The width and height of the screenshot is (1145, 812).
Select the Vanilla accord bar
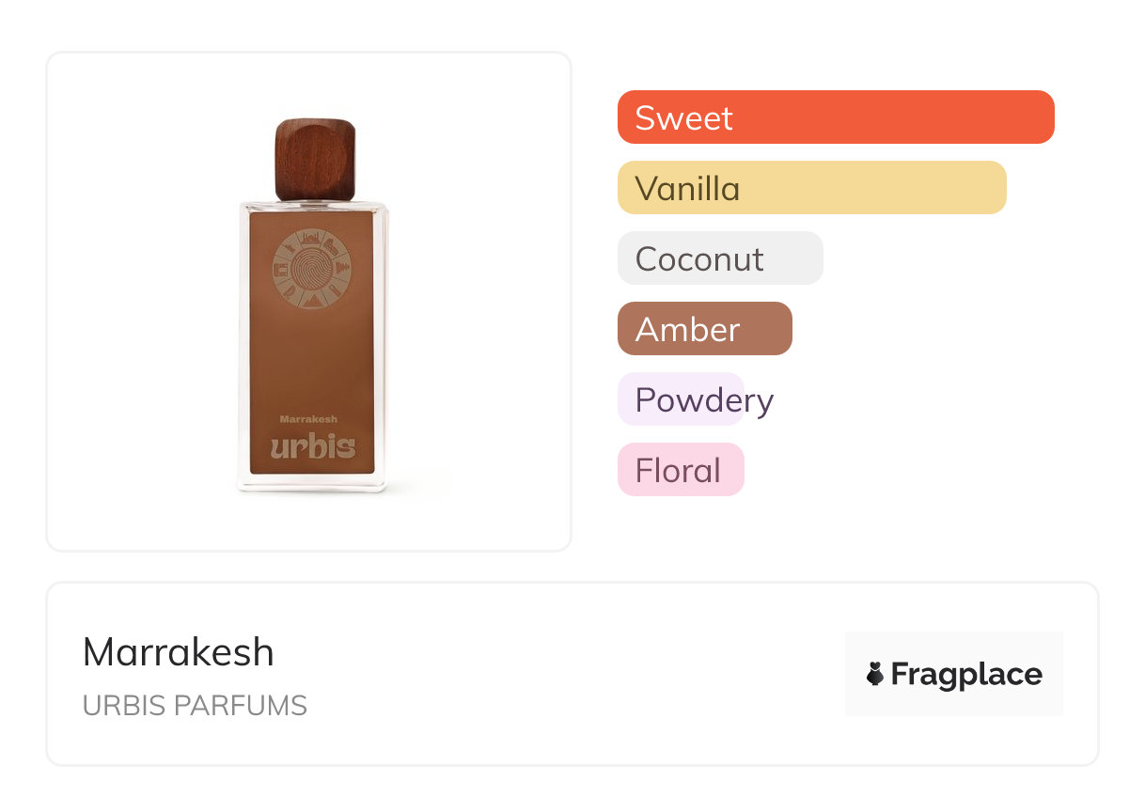[811, 188]
